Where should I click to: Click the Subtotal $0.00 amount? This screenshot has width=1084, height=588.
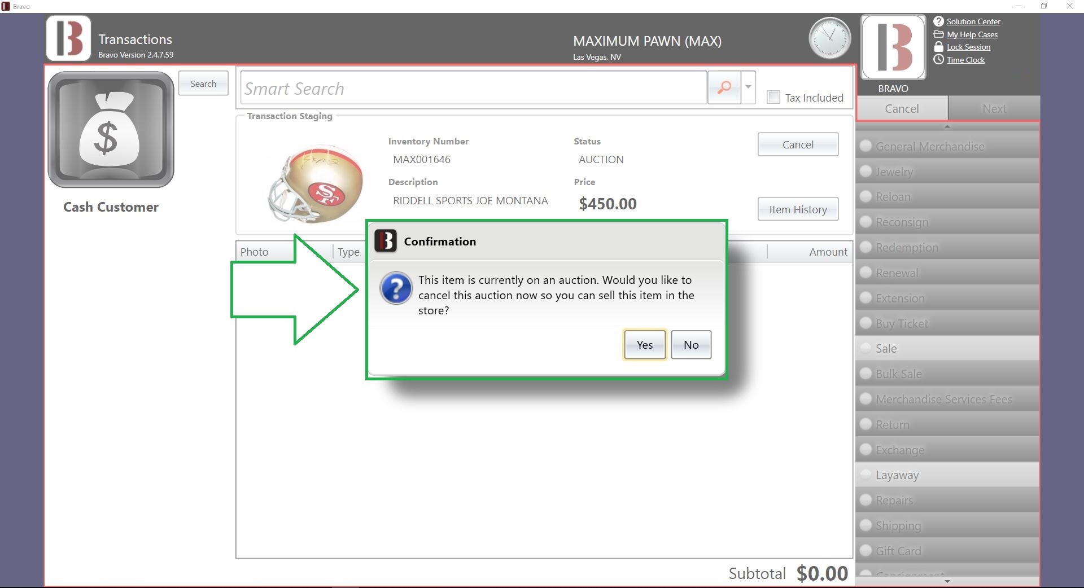pos(822,573)
